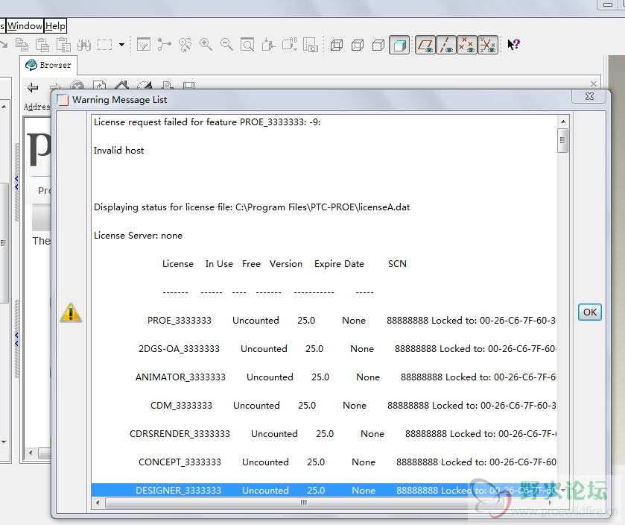Click the 'Expire Date' column heading

(x=339, y=264)
